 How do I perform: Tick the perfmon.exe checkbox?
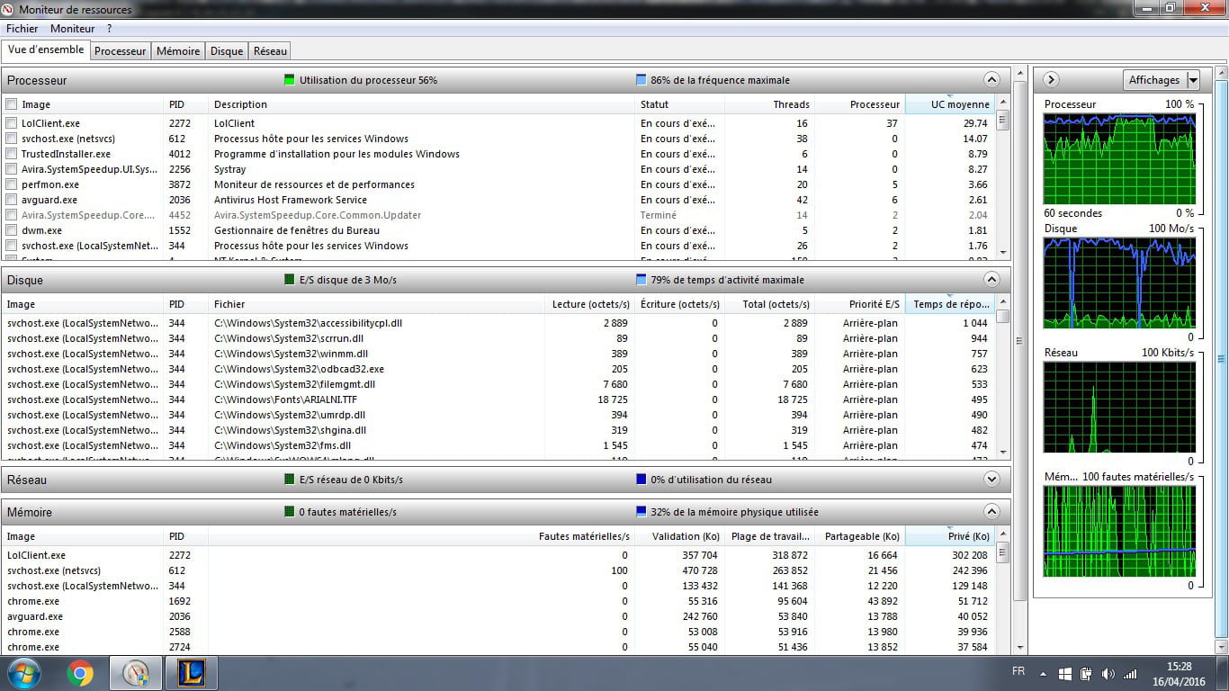coord(12,184)
